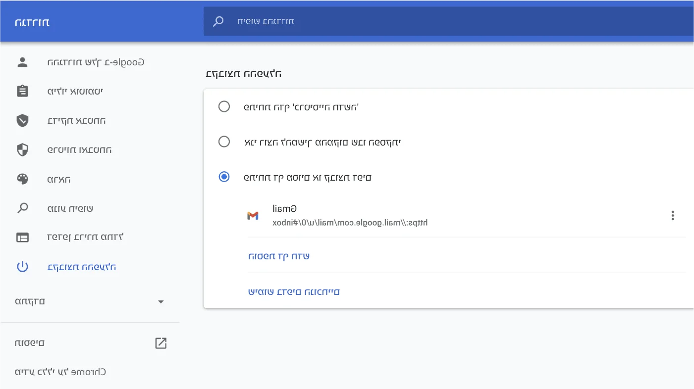Click the settings search field

(347, 21)
